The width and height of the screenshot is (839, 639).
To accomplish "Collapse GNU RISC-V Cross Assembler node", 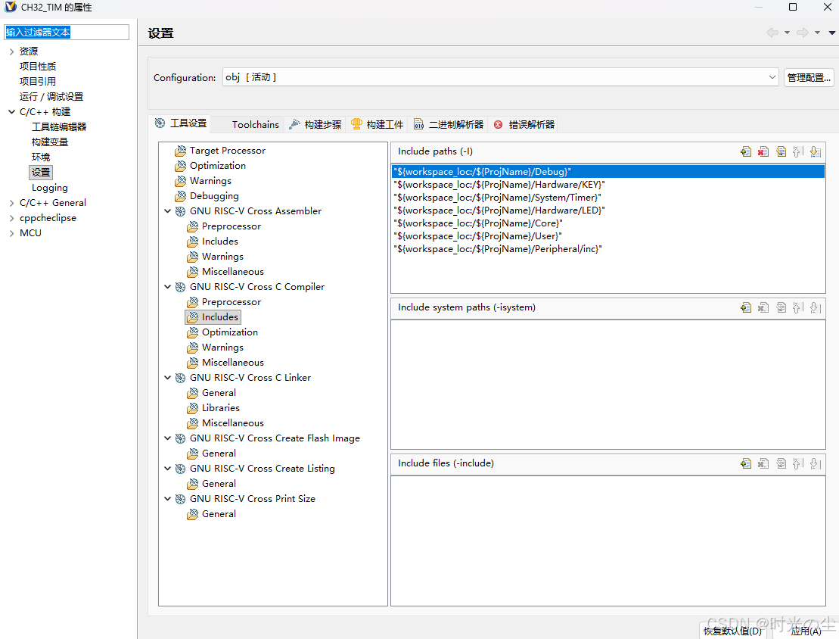I will click(167, 211).
